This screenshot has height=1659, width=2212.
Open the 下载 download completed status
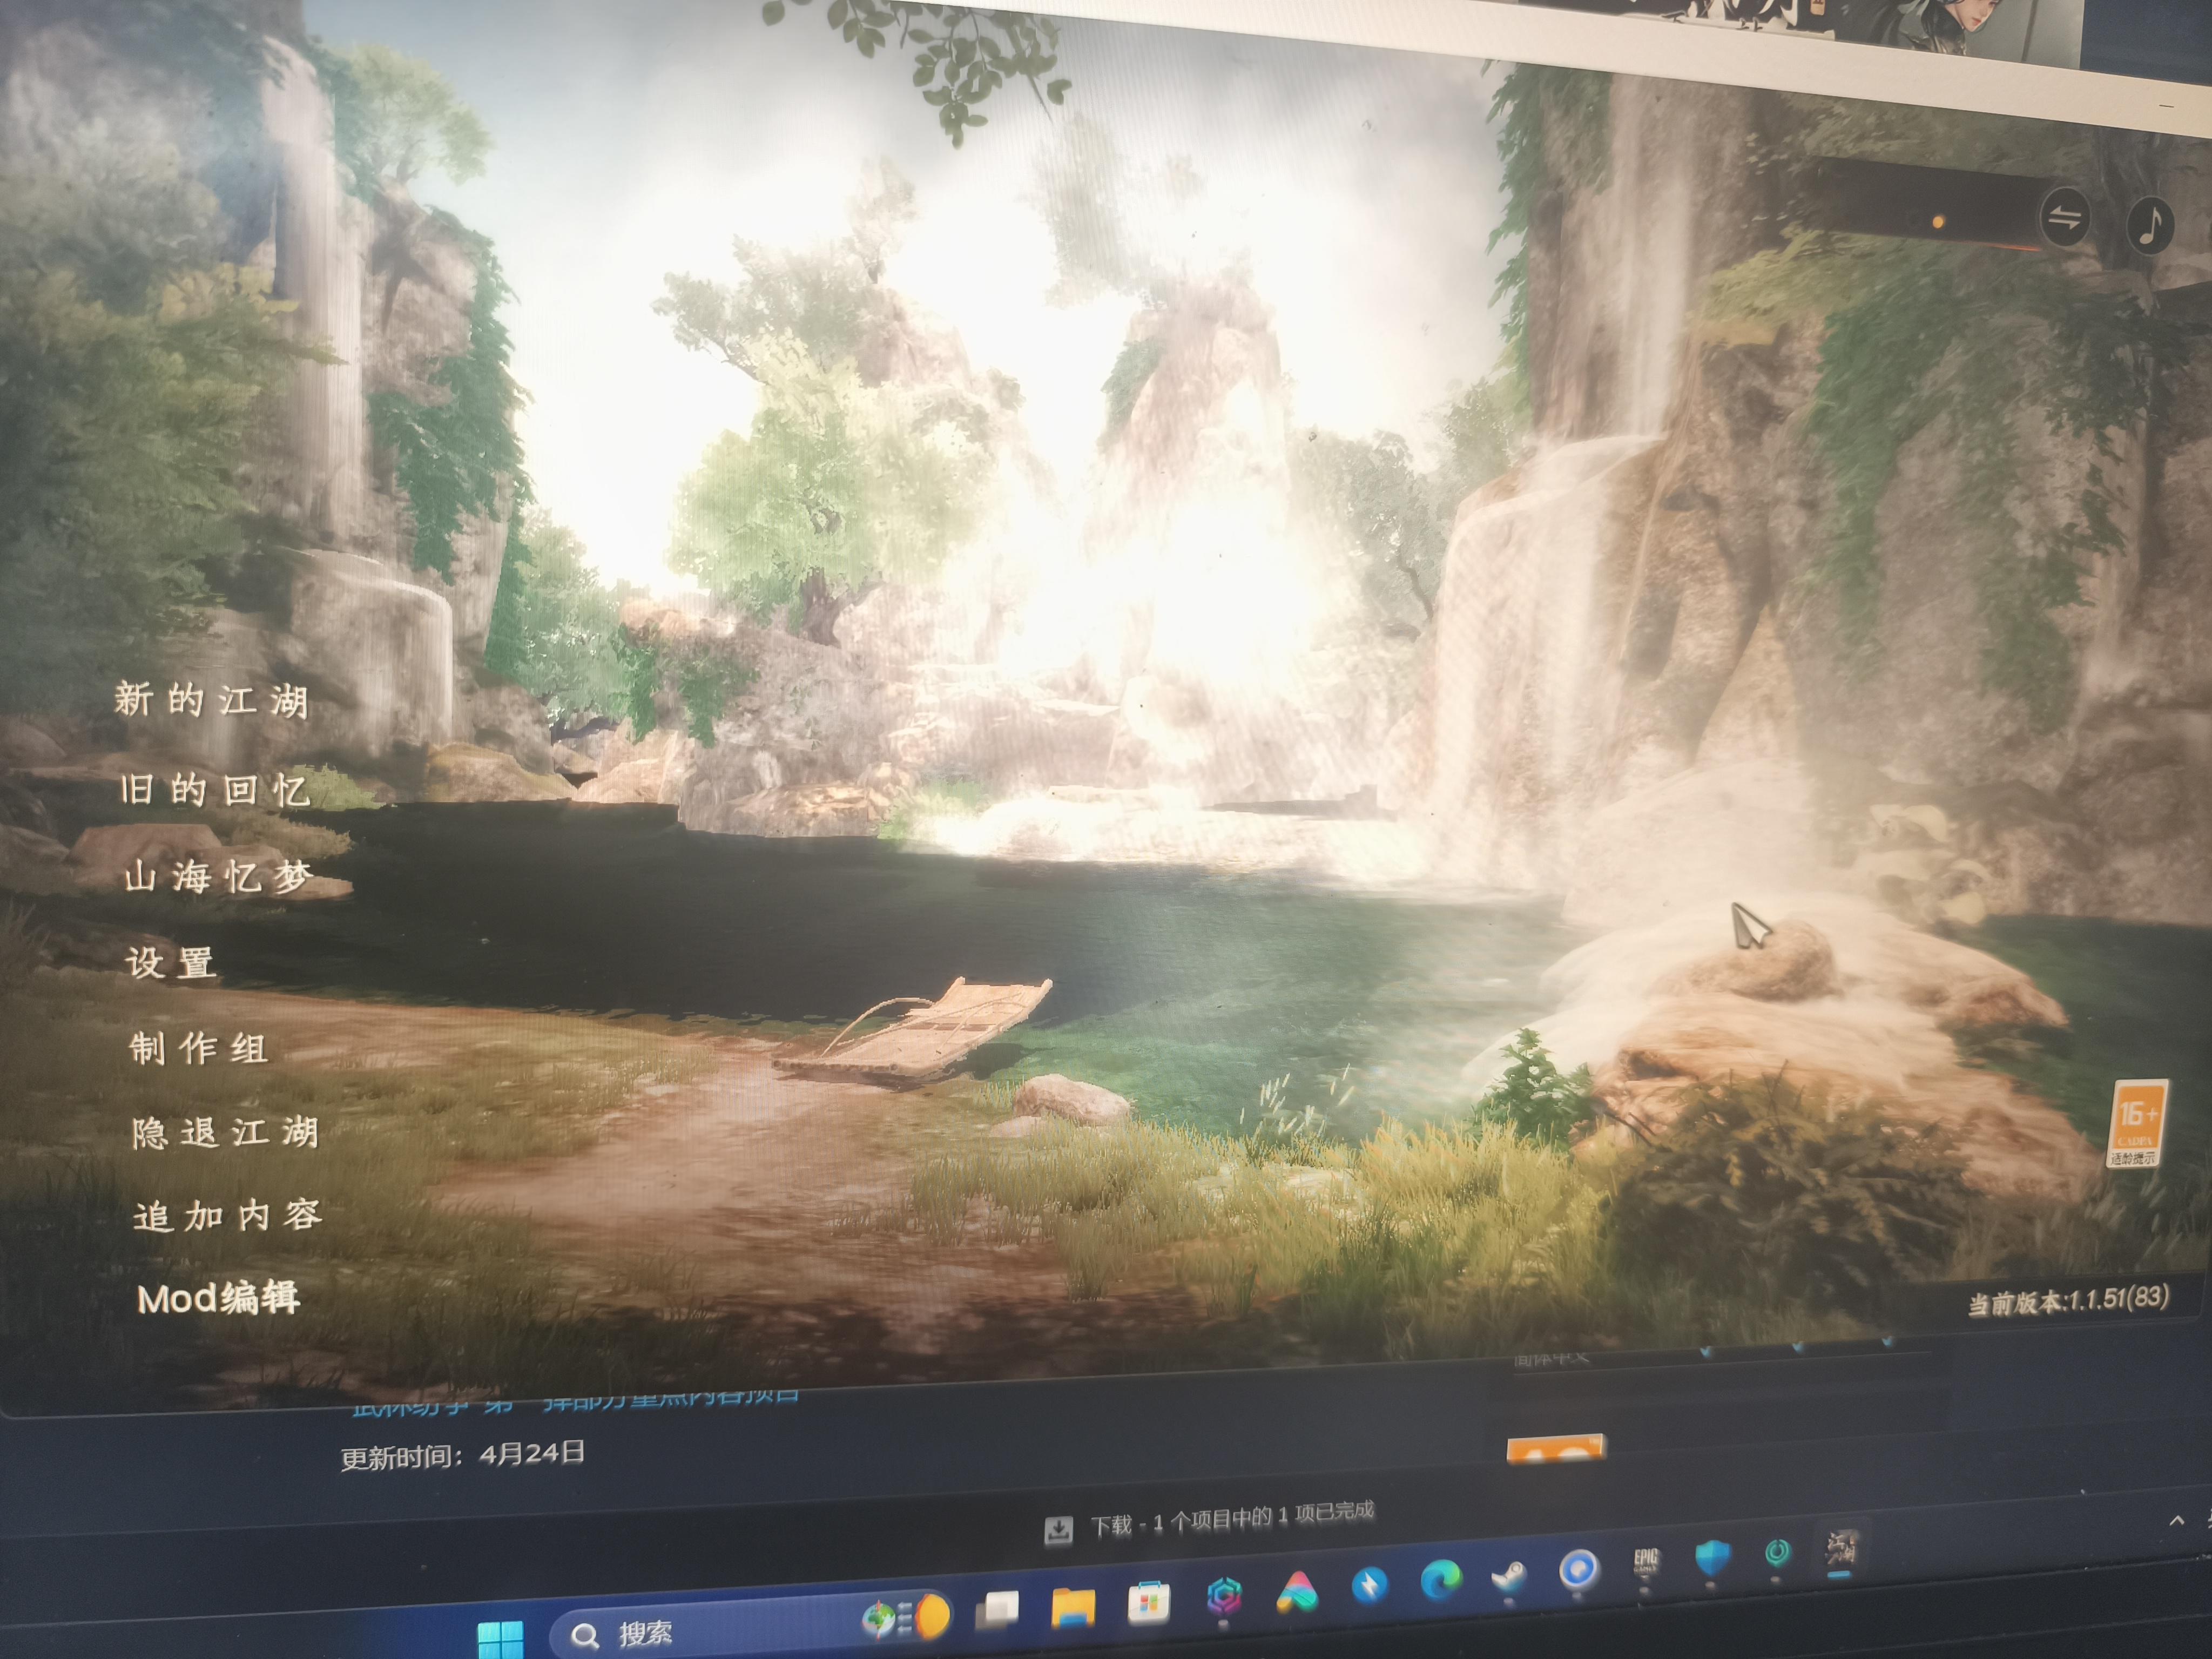click(x=1232, y=1518)
